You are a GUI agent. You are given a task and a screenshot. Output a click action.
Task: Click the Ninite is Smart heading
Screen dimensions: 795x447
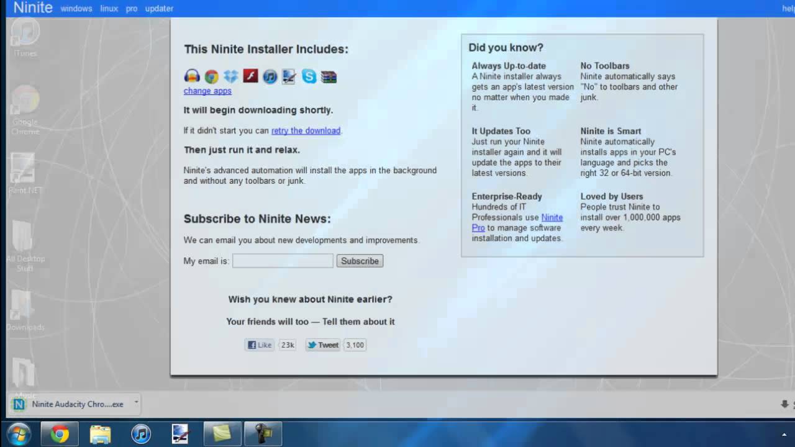coord(611,131)
